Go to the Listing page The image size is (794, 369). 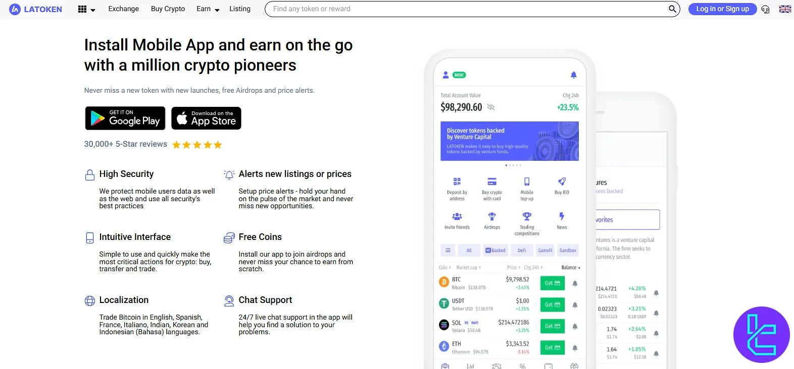[x=240, y=9]
